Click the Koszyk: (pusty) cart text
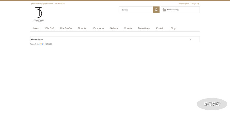Image resolution: width=230 pixels, height=113 pixels. 173,10
